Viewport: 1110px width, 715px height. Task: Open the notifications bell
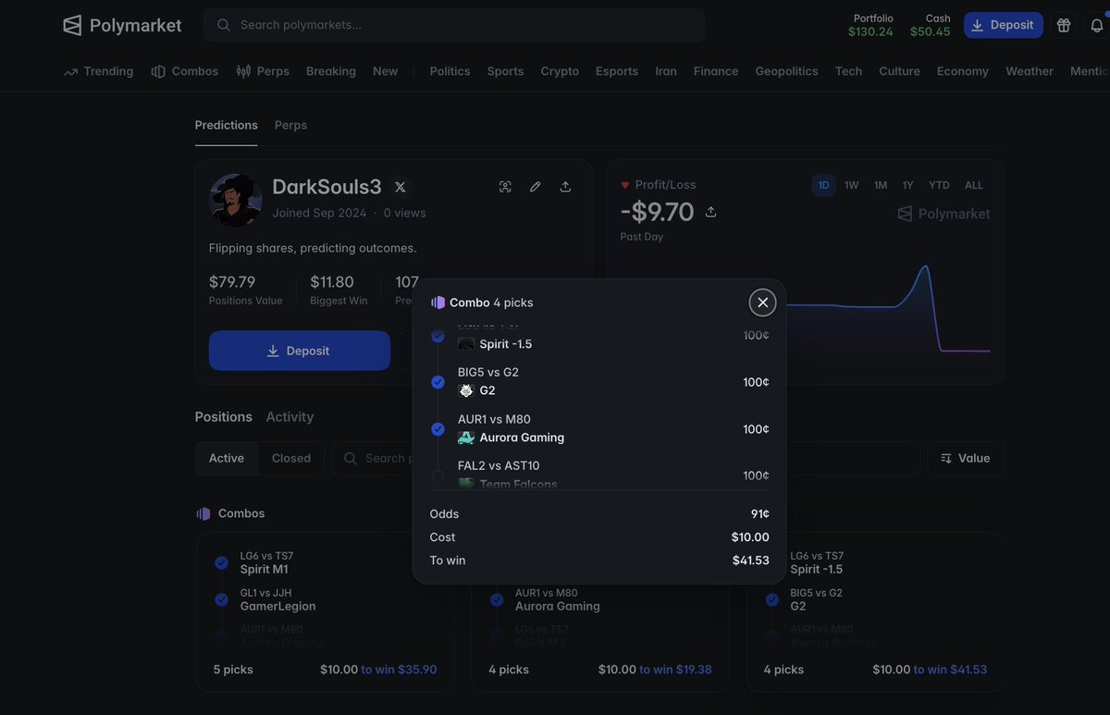coord(1096,25)
